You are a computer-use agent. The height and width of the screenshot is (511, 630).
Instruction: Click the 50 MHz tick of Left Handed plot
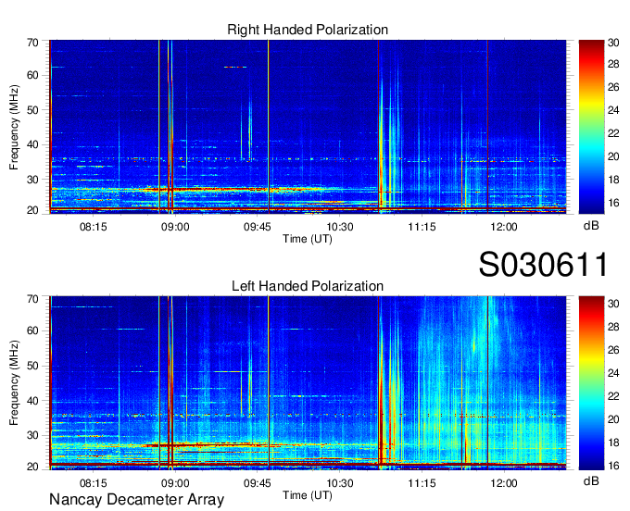(32, 366)
